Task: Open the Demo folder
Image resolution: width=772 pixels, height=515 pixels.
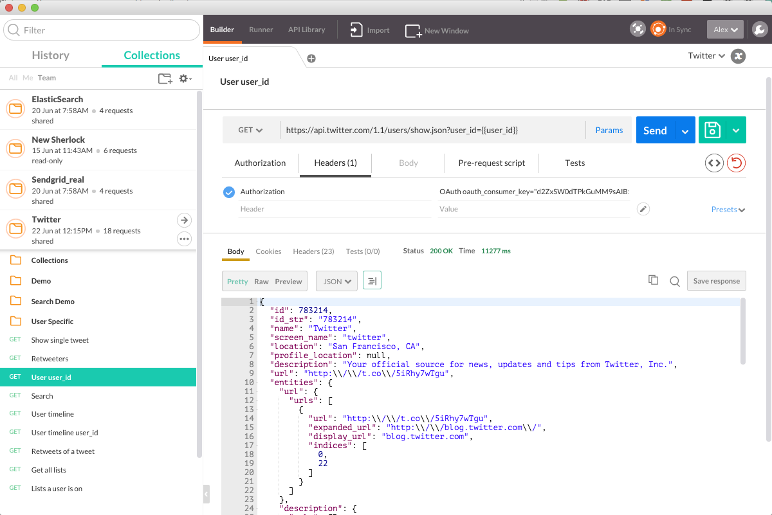Action: pos(41,281)
